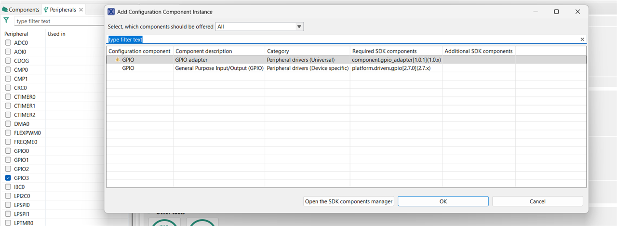The image size is (617, 226).
Task: Tick the CMP0 checkbox
Action: [8, 70]
